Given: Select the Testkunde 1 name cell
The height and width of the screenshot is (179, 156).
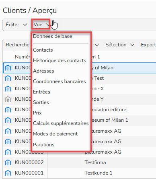Looking at the screenshot, I should coord(119,173).
